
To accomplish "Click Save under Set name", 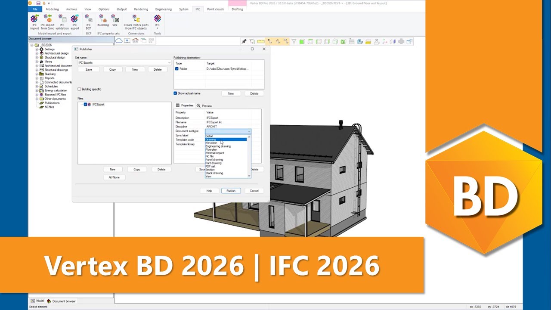I will pos(89,69).
